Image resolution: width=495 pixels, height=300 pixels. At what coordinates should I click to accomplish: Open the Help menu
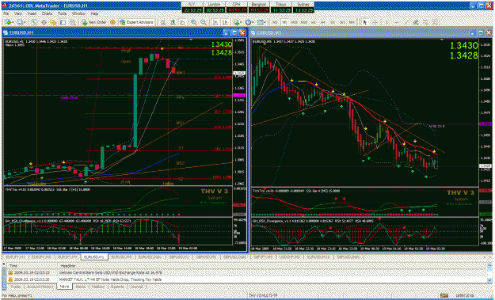pos(94,14)
